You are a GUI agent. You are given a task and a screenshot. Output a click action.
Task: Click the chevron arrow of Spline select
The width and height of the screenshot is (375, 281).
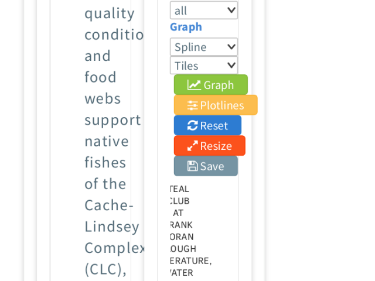tap(231, 47)
